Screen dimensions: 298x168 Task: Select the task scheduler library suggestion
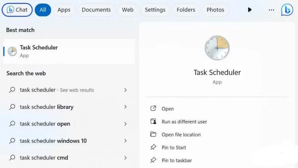(x=69, y=107)
